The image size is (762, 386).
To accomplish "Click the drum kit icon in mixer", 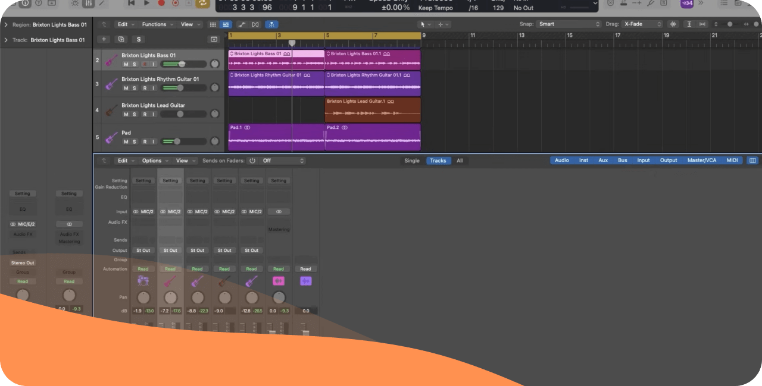I will pos(143,281).
